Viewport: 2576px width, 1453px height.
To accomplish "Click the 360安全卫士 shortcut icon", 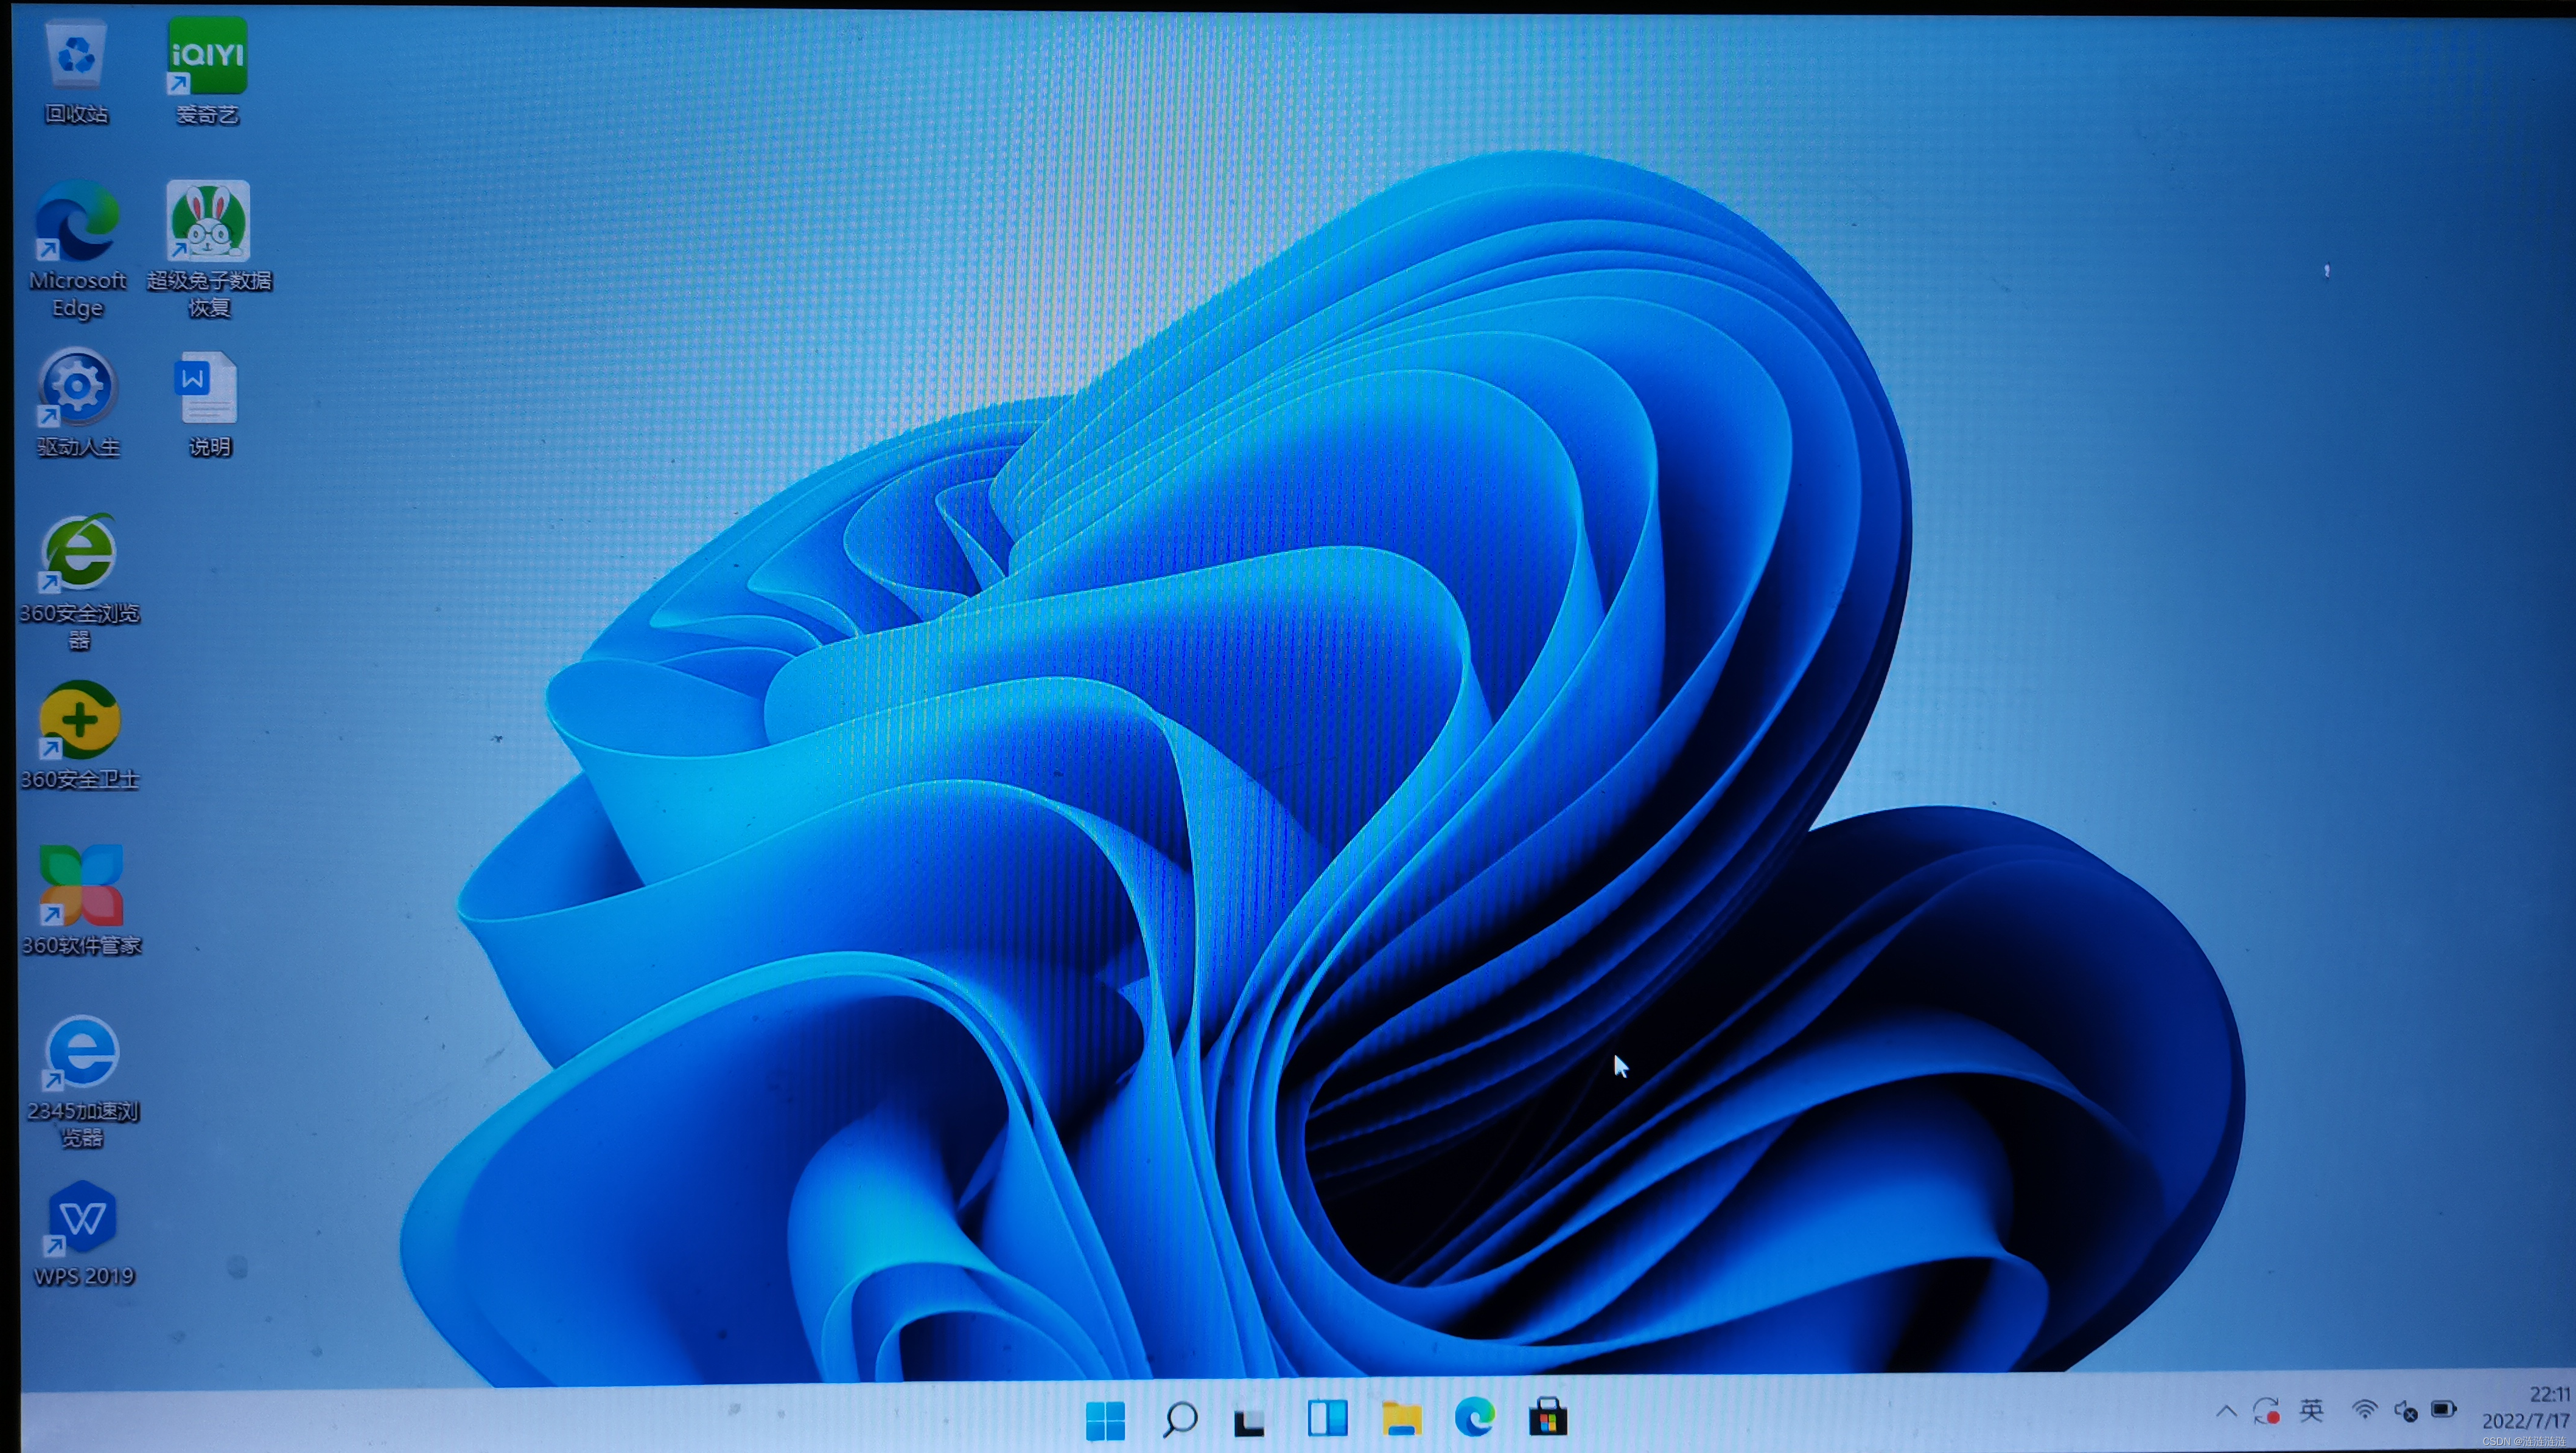I will pyautogui.click(x=80, y=721).
